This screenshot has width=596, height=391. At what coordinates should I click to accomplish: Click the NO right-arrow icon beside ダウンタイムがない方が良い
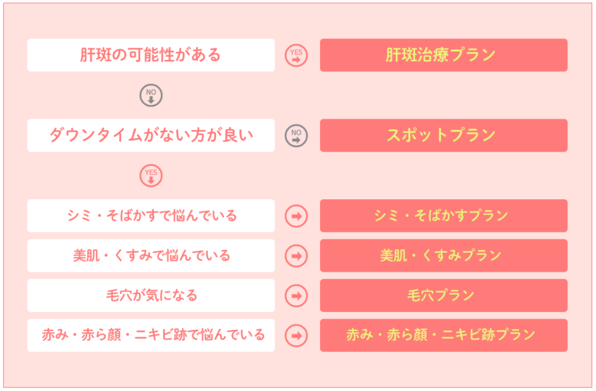click(296, 136)
